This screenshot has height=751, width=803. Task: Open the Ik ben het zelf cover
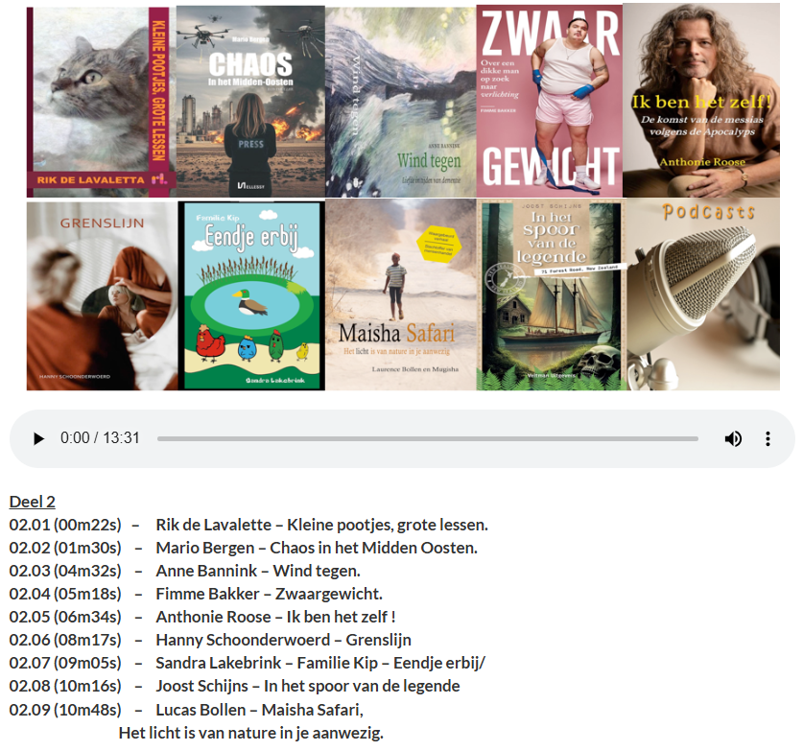pyautogui.click(x=700, y=102)
